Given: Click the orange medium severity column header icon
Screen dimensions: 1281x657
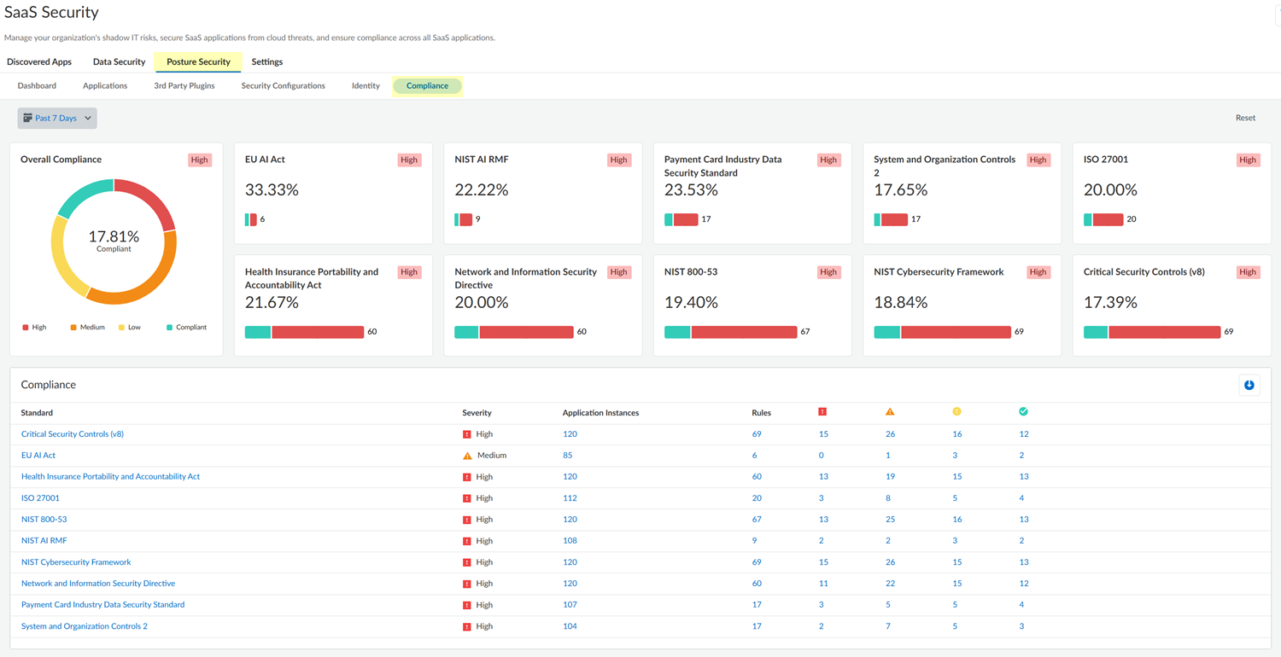Looking at the screenshot, I should coord(890,412).
